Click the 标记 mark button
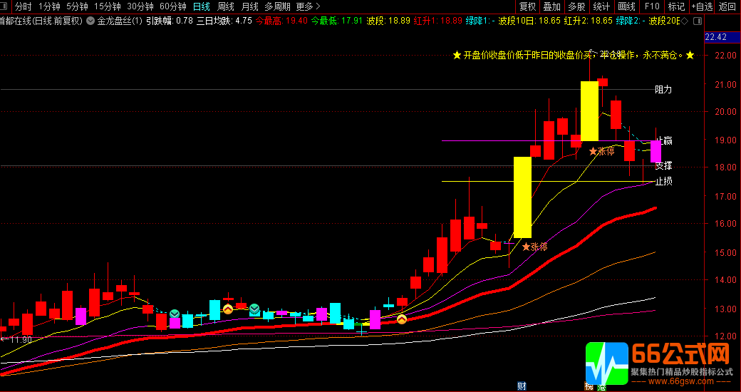Viewport: 741px width, 392px height. (676, 6)
